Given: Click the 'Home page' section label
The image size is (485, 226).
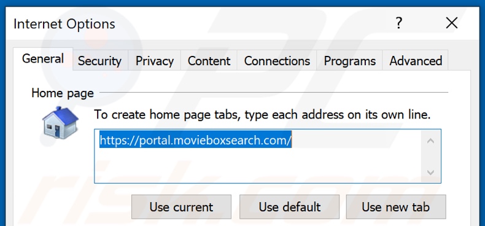Looking at the screenshot, I should pos(63,93).
